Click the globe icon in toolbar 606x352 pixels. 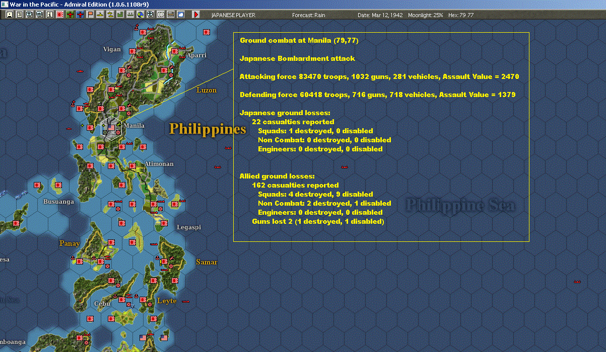point(141,15)
